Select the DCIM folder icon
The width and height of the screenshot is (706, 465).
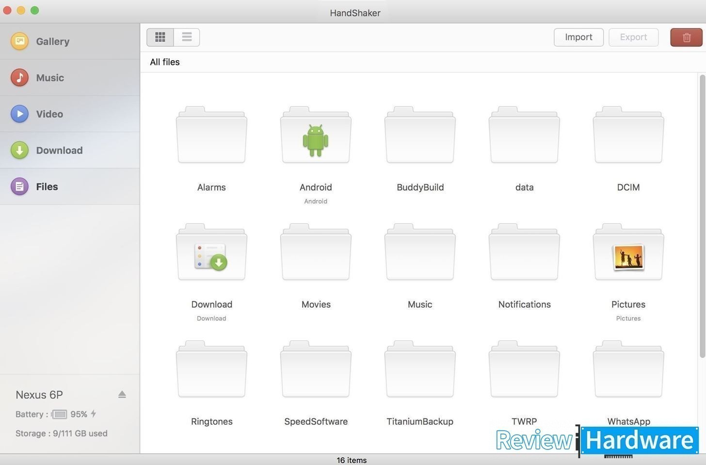pyautogui.click(x=628, y=135)
